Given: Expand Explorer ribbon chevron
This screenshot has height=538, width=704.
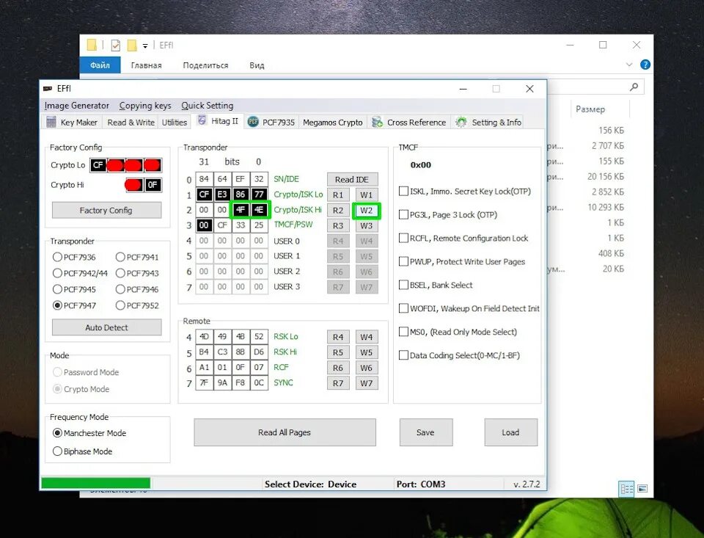Looking at the screenshot, I should (629, 65).
